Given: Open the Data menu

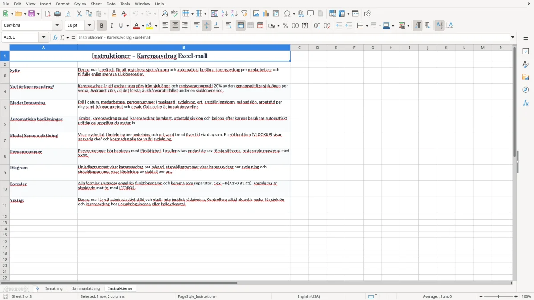Looking at the screenshot, I should point(111,4).
